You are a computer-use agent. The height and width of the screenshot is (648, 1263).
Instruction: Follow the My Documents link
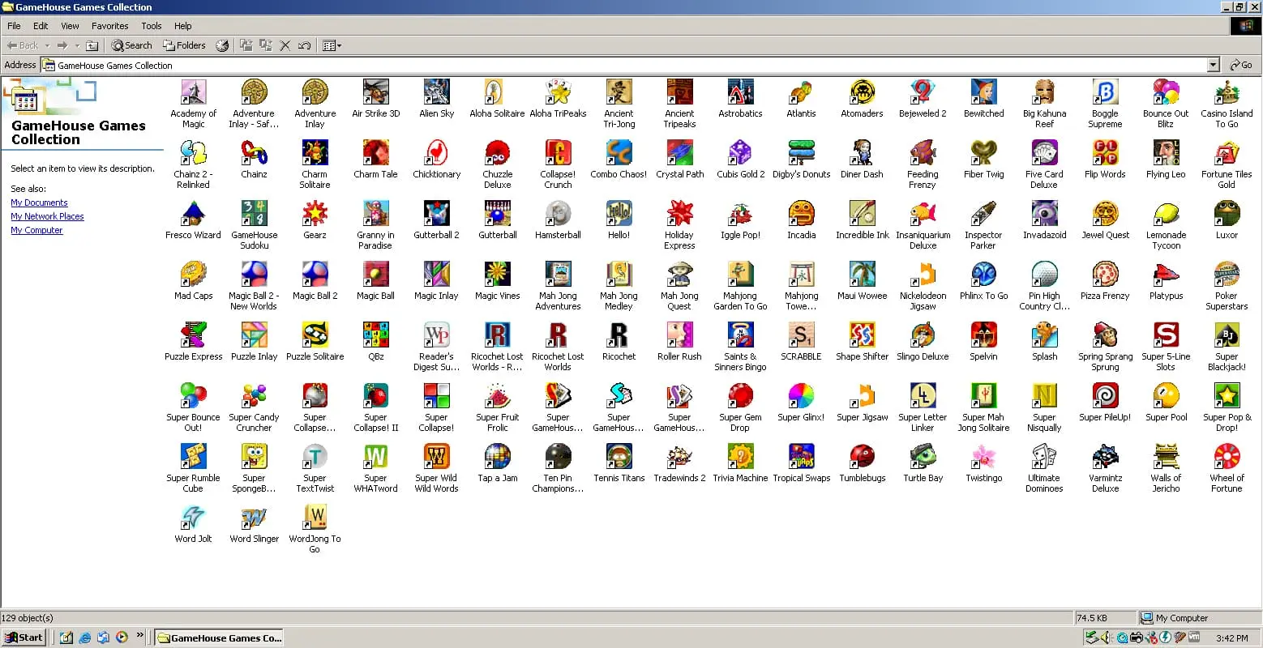tap(39, 202)
